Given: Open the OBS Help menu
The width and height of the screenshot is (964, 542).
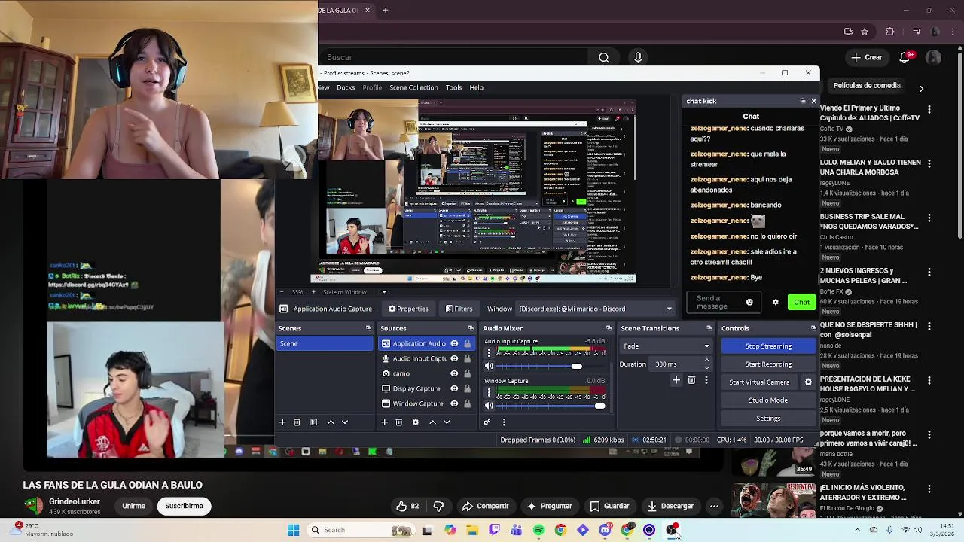Looking at the screenshot, I should 477,87.
